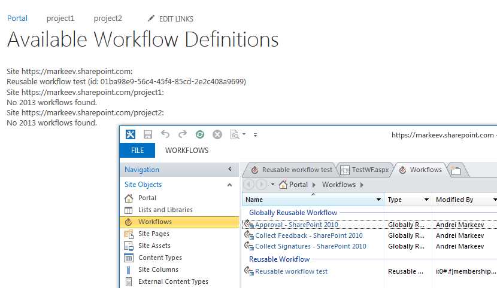Collapse the Site Objects section

(x=229, y=185)
